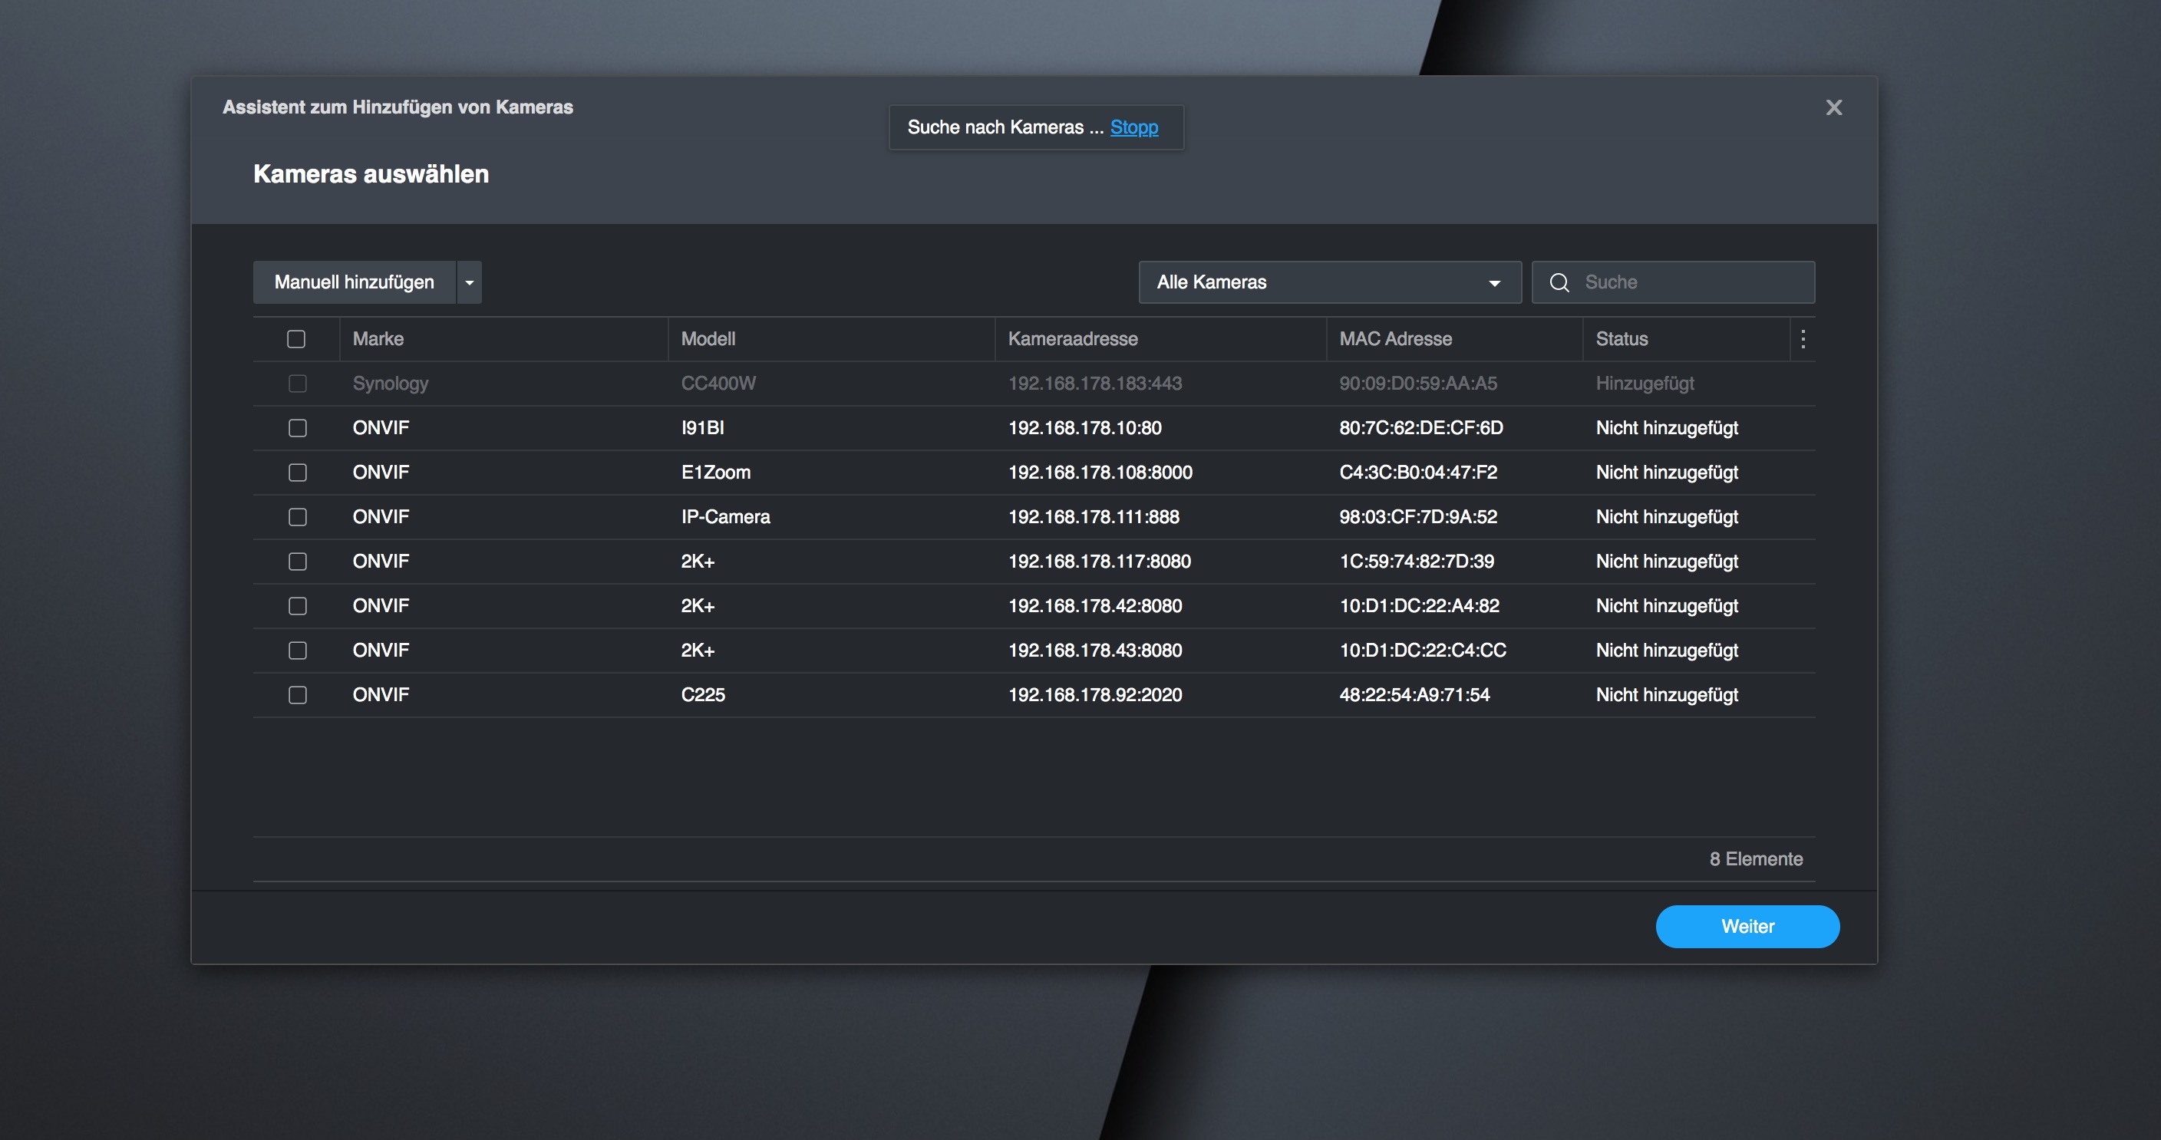
Task: Open the Alle Kameras filter dropdown
Action: pos(1330,282)
